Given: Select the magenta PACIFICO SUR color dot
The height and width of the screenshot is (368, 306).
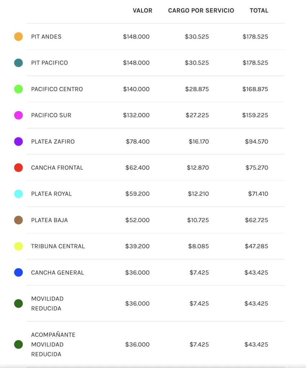Looking at the screenshot, I should click(18, 115).
